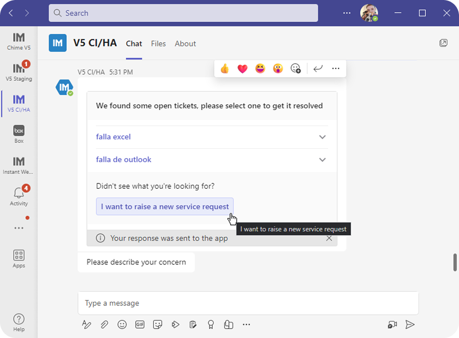This screenshot has height=338, width=459.
Task: Open the Chime V5 app in sidebar
Action: pyautogui.click(x=19, y=41)
